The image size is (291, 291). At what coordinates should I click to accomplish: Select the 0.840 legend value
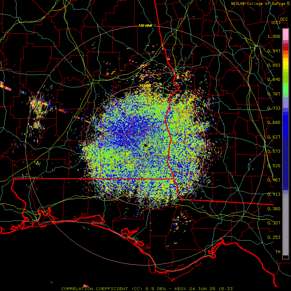point(274,80)
